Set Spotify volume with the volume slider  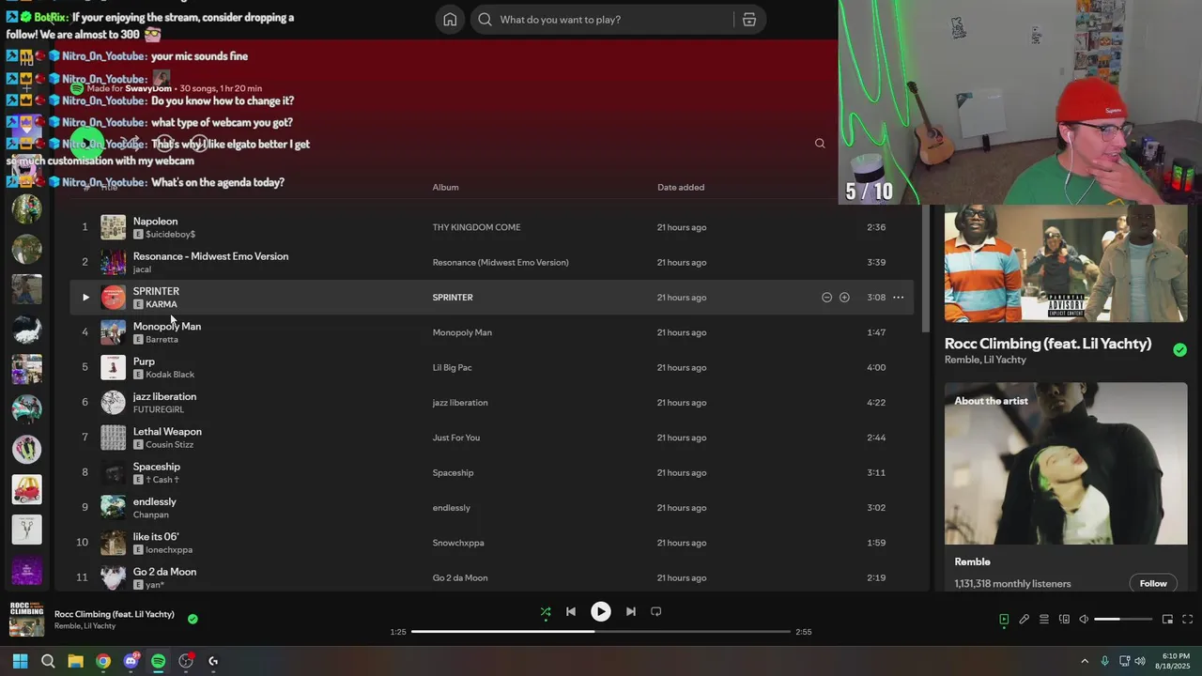pos(1123,620)
